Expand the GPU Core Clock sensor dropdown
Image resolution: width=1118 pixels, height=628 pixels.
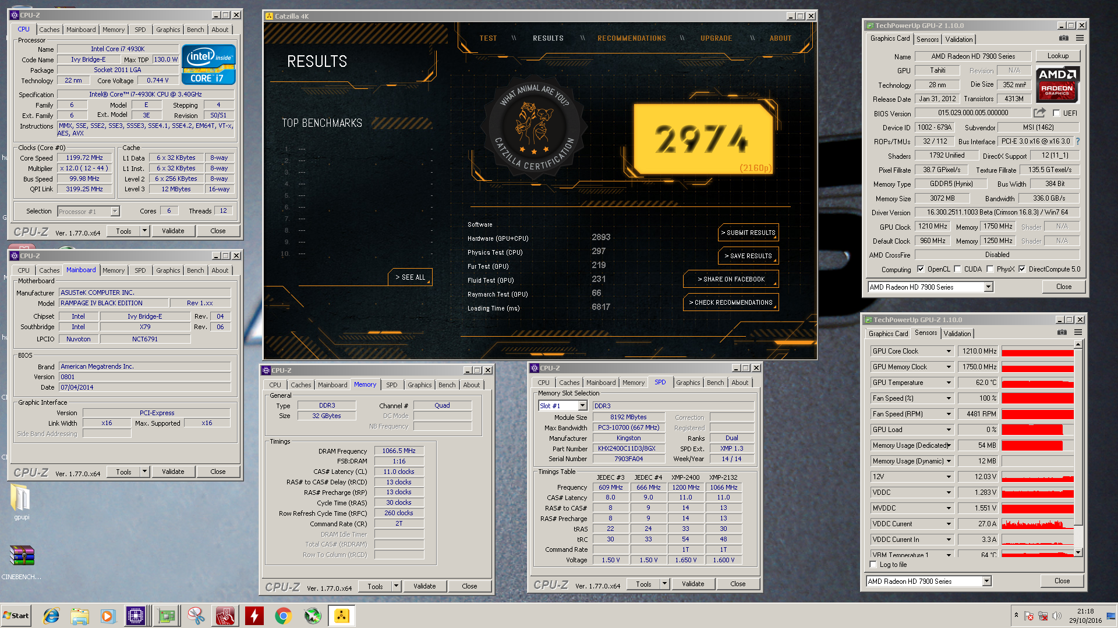click(x=949, y=351)
